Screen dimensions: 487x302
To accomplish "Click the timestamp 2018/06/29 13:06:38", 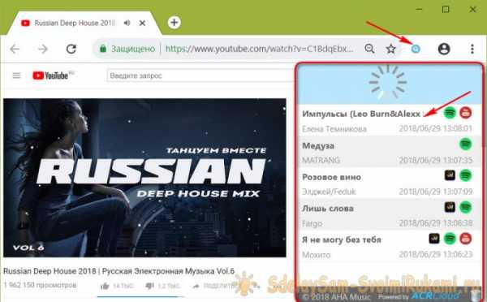I will (435, 223).
